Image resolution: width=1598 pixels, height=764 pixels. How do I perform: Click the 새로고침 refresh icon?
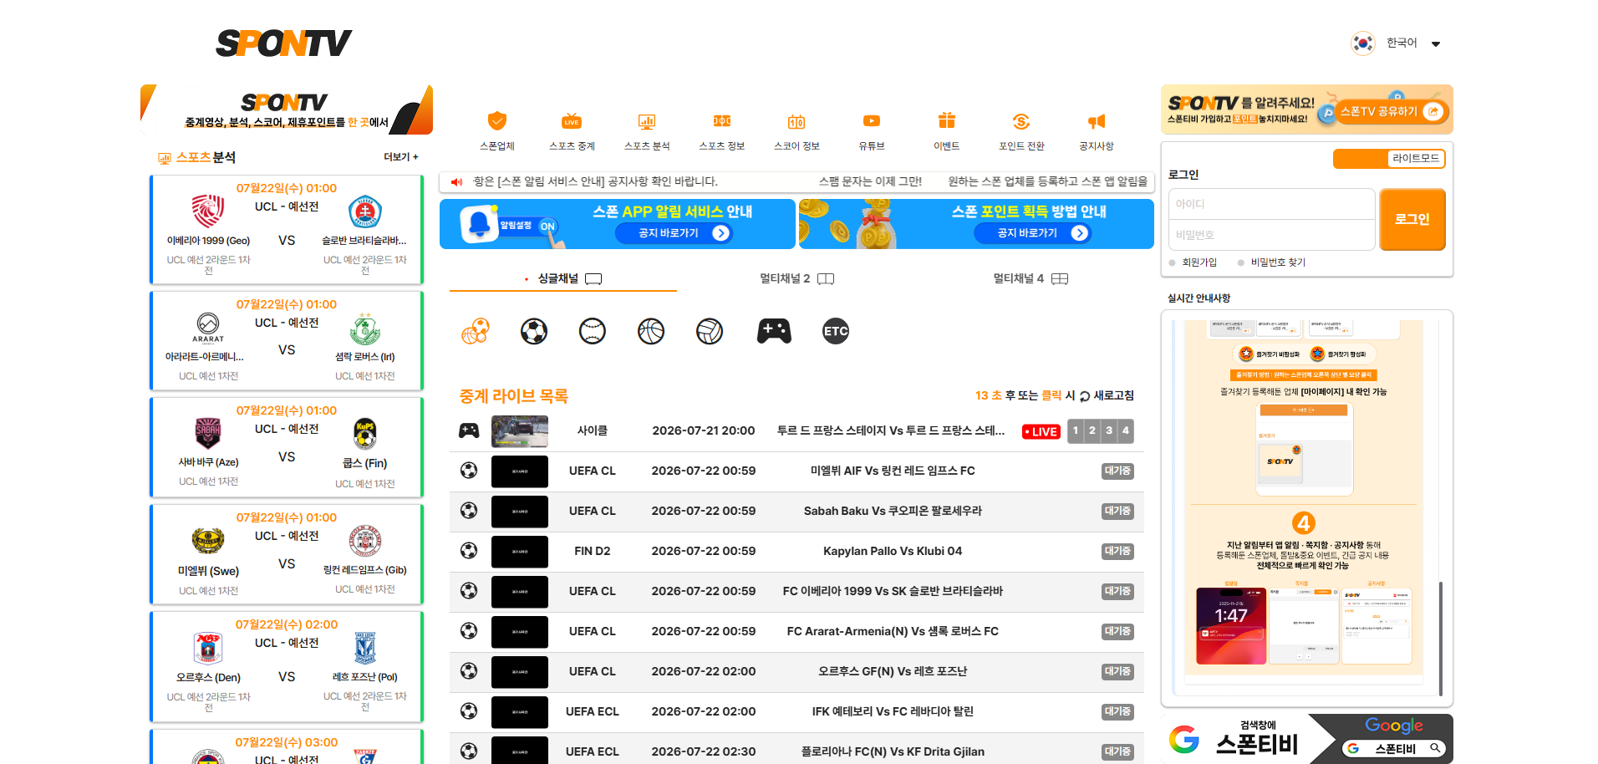coord(1085,396)
